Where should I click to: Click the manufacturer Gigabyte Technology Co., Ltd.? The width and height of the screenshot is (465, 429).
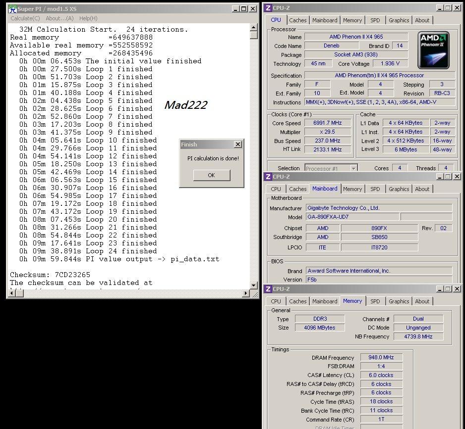tap(379, 208)
